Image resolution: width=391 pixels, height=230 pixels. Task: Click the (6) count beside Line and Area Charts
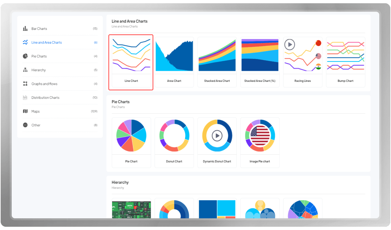click(96, 43)
